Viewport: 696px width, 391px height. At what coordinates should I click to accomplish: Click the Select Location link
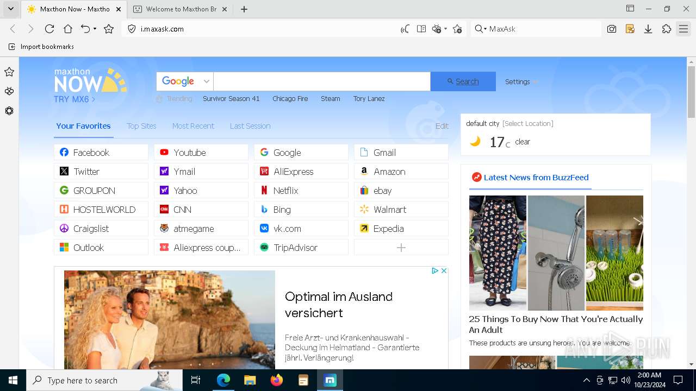(528, 124)
